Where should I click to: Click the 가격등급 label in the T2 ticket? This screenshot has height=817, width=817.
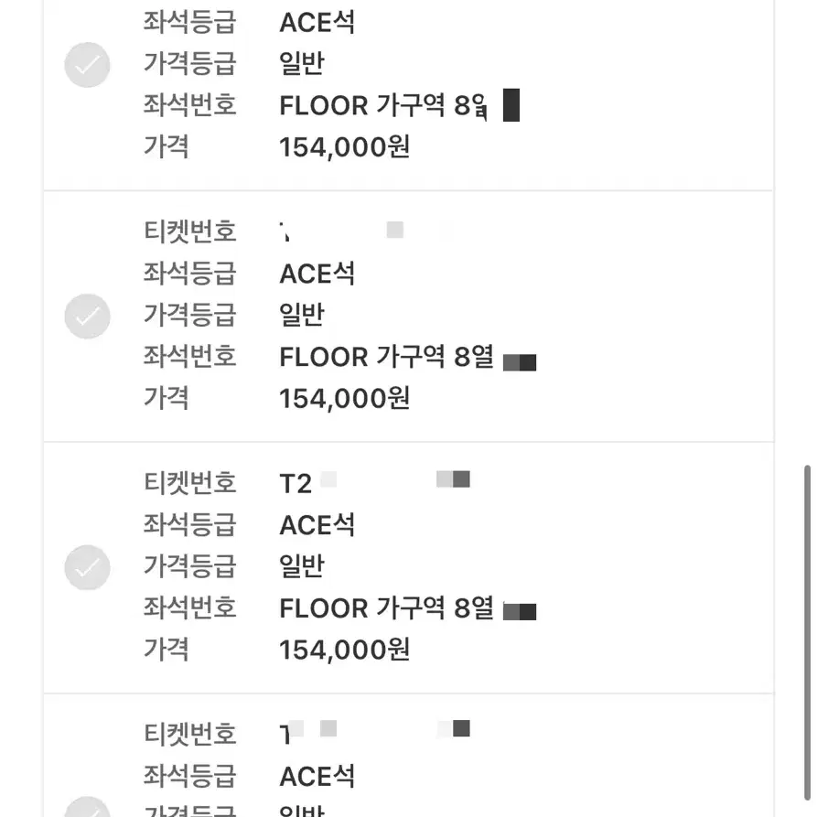click(x=190, y=565)
